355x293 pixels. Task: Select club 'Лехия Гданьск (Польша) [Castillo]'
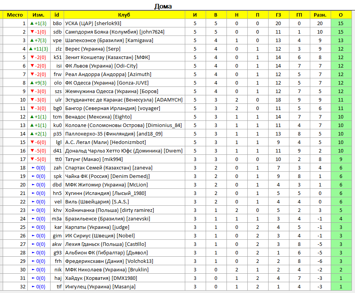105,244
